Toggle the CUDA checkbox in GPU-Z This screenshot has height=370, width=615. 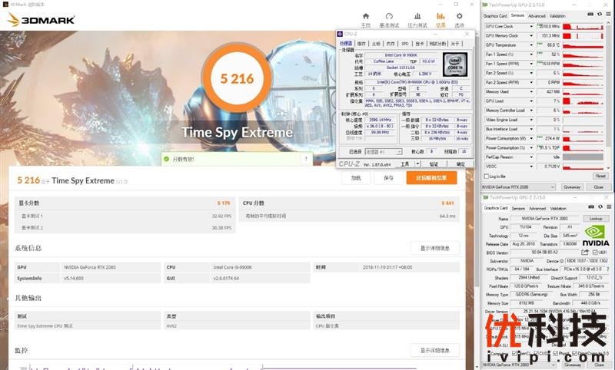536,353
